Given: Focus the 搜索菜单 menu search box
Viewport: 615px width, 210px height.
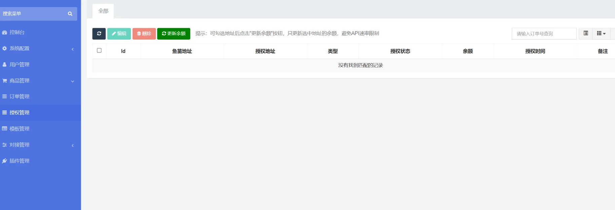Looking at the screenshot, I should 34,14.
